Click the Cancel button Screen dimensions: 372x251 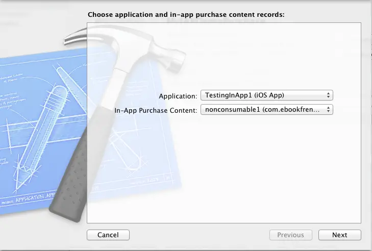(108, 235)
